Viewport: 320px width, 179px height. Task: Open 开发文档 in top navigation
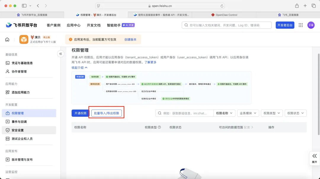point(94,25)
